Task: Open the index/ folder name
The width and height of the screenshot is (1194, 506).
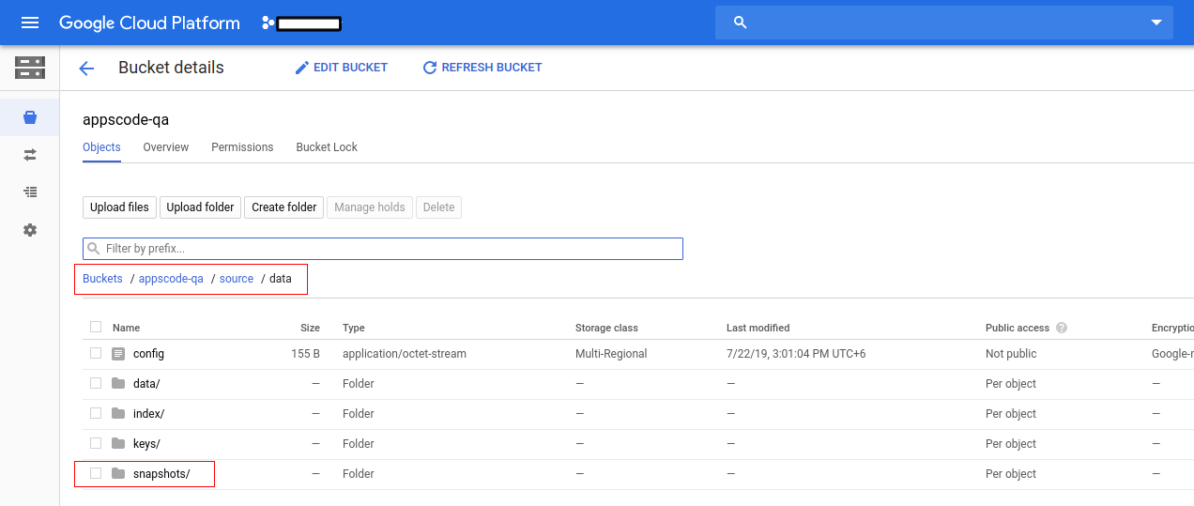Action: pos(148,414)
